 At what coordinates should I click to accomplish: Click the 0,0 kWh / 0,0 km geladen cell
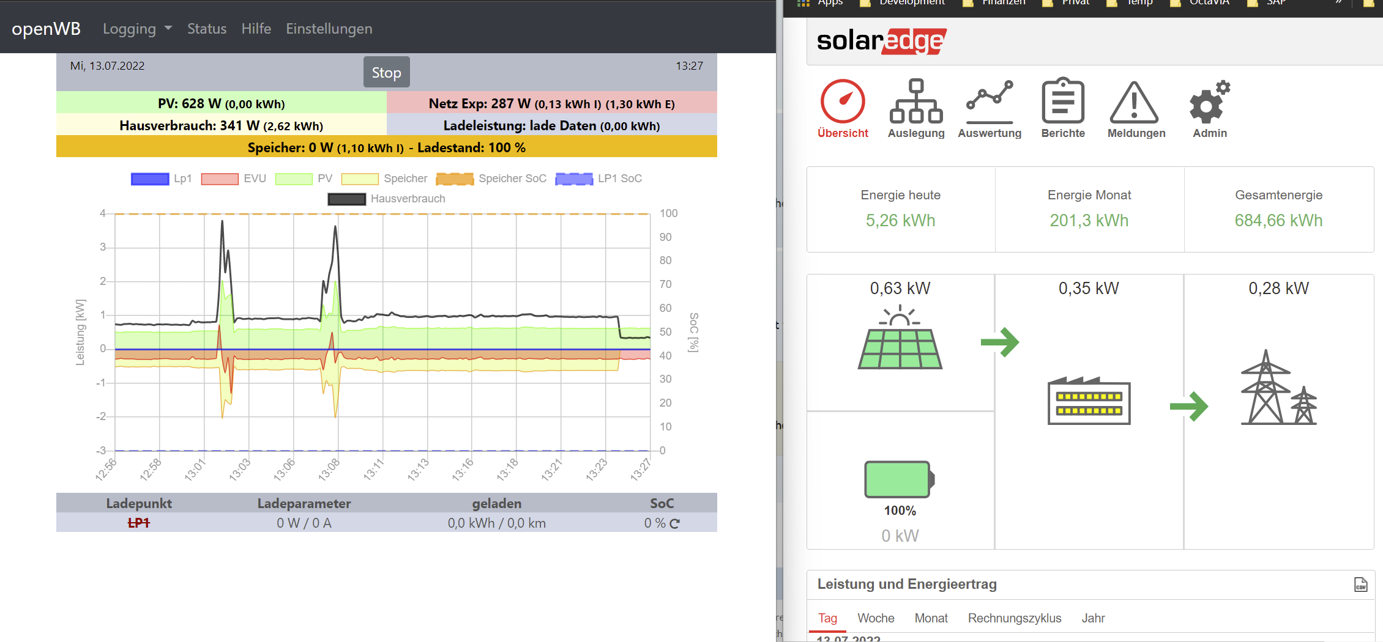click(x=497, y=523)
